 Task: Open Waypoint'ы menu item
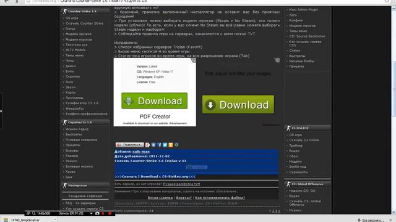tap(74, 109)
